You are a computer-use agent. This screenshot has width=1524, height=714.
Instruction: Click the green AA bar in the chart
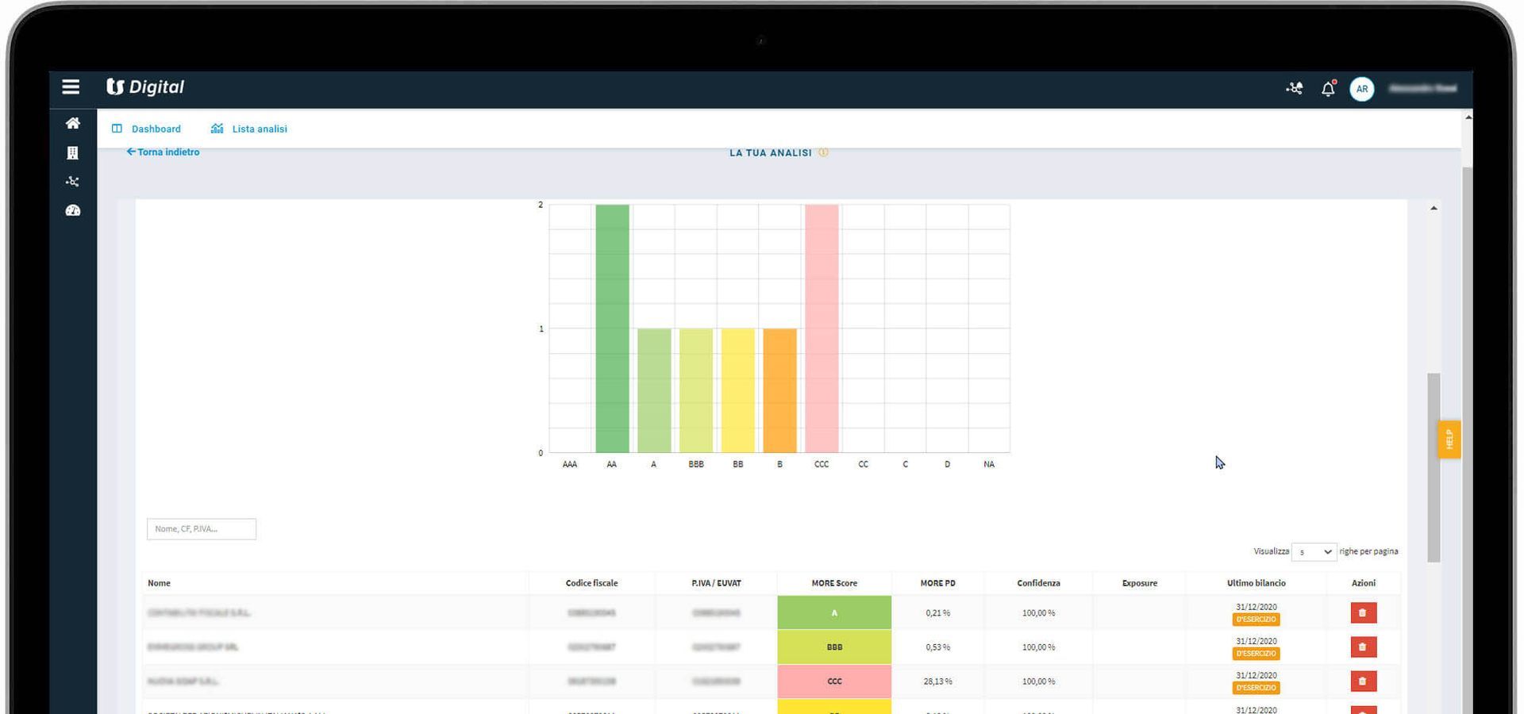coord(612,328)
